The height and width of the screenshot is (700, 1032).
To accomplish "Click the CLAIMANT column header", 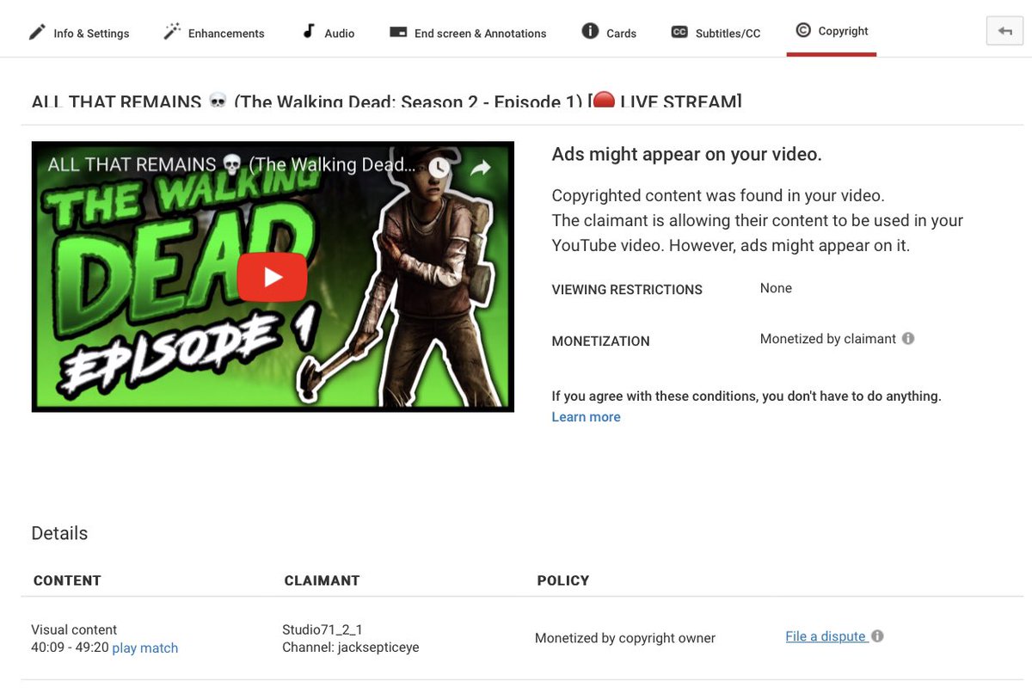I will [322, 580].
